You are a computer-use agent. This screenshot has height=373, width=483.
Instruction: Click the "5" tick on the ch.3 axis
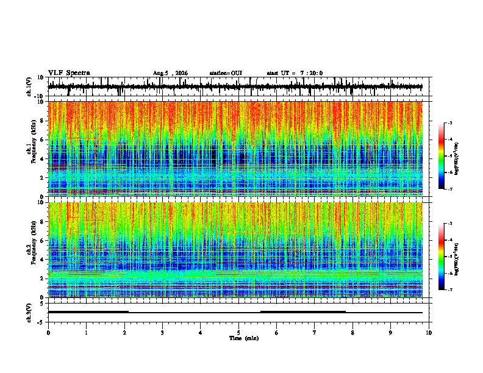[x=42, y=304]
